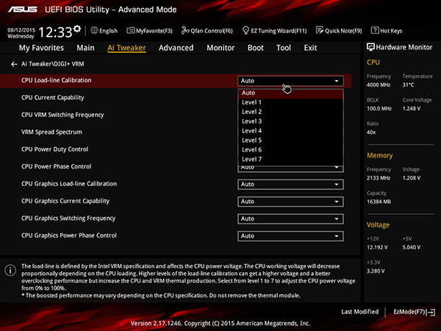Click the EzMode exit arrow icon
441x331 pixels.
431,312
